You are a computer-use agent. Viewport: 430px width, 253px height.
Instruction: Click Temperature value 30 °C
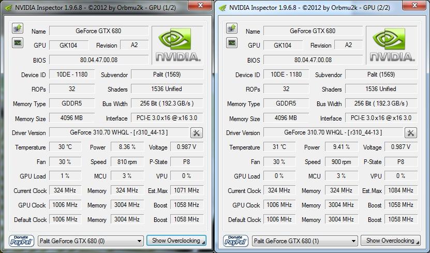coord(65,147)
